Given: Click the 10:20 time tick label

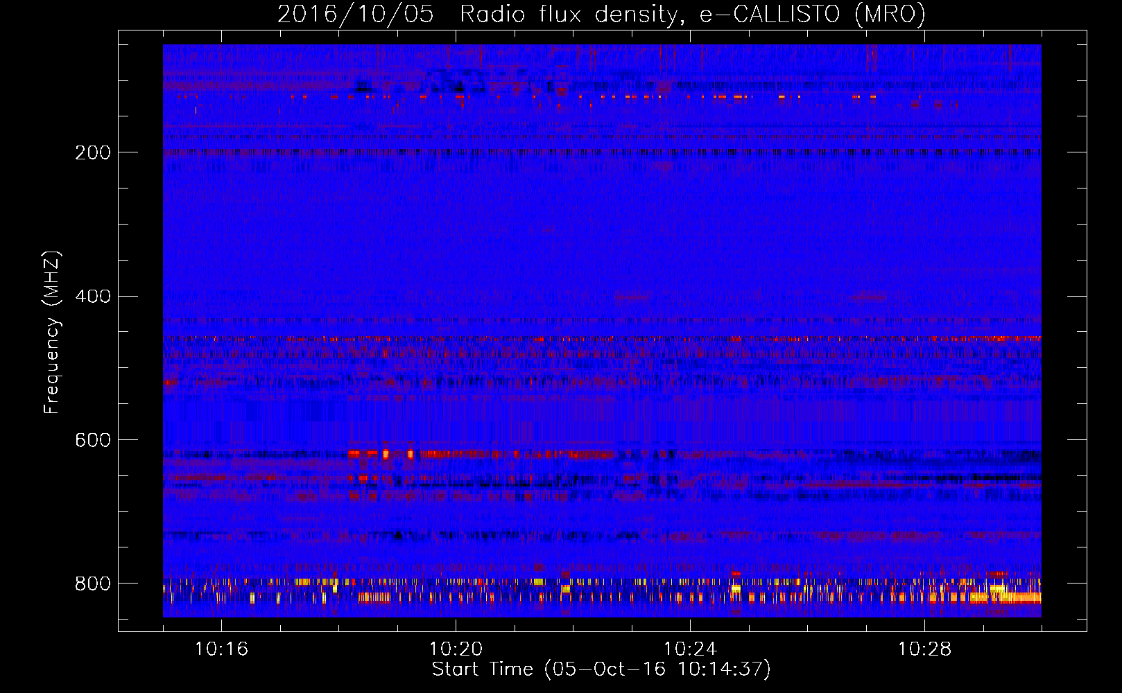Looking at the screenshot, I should pyautogui.click(x=456, y=649).
